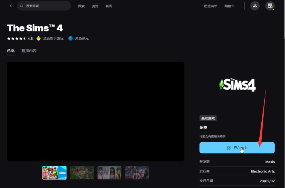Screen dimensions: 285x188
Task: Type in the 搜索商城 search field
Action: [46, 6]
